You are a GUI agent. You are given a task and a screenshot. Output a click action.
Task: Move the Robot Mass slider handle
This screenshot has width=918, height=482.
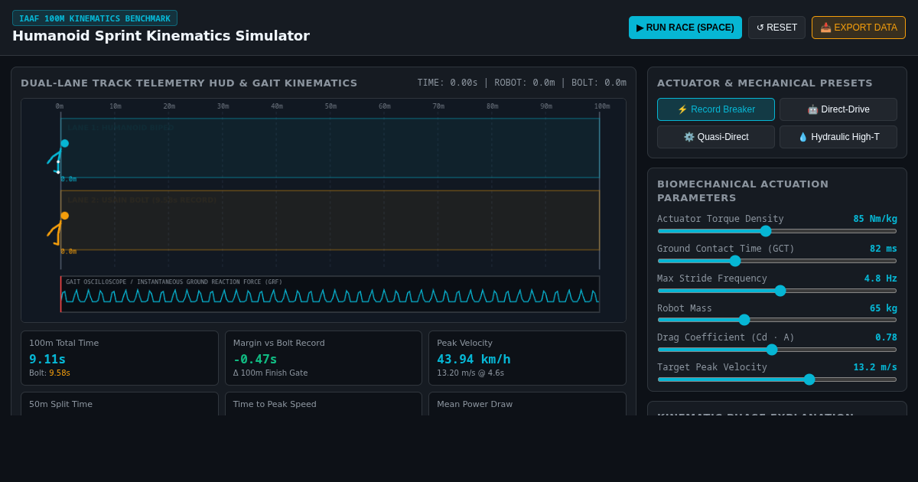tap(744, 320)
